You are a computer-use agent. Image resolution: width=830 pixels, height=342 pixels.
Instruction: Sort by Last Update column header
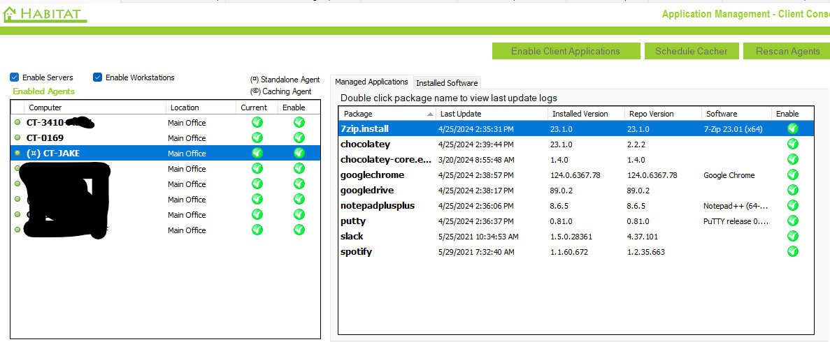492,114
